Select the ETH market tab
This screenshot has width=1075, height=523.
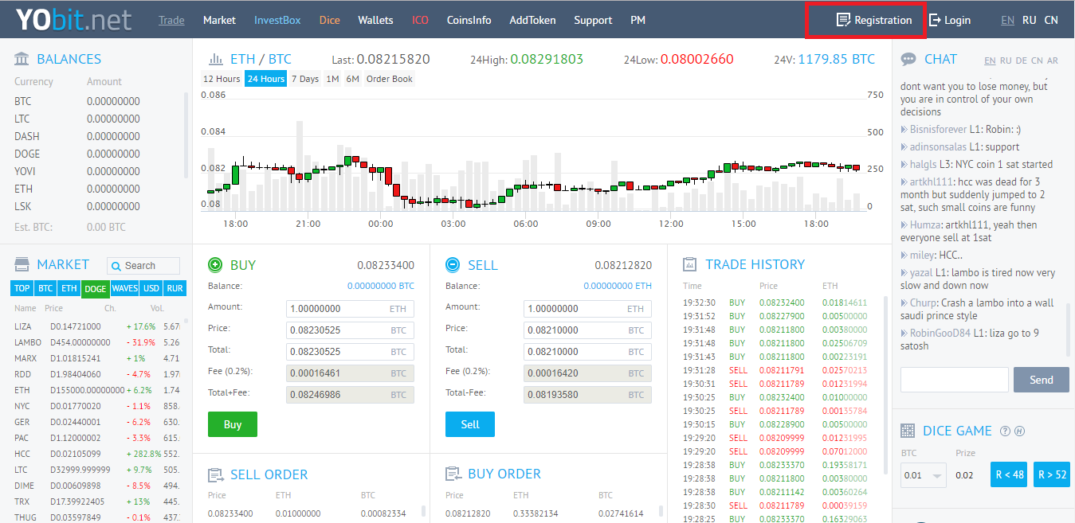pyautogui.click(x=69, y=289)
